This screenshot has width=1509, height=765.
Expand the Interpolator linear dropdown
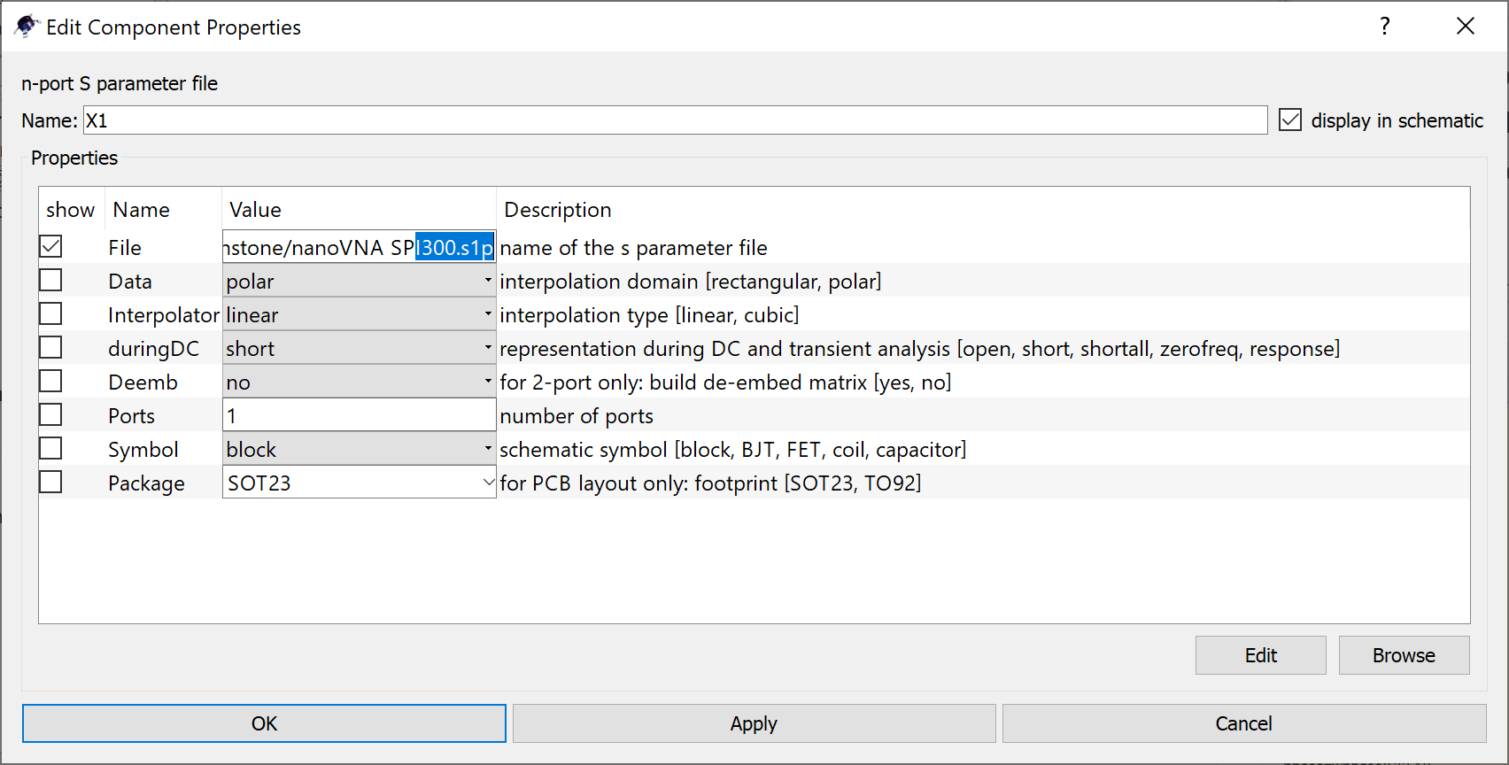point(359,315)
